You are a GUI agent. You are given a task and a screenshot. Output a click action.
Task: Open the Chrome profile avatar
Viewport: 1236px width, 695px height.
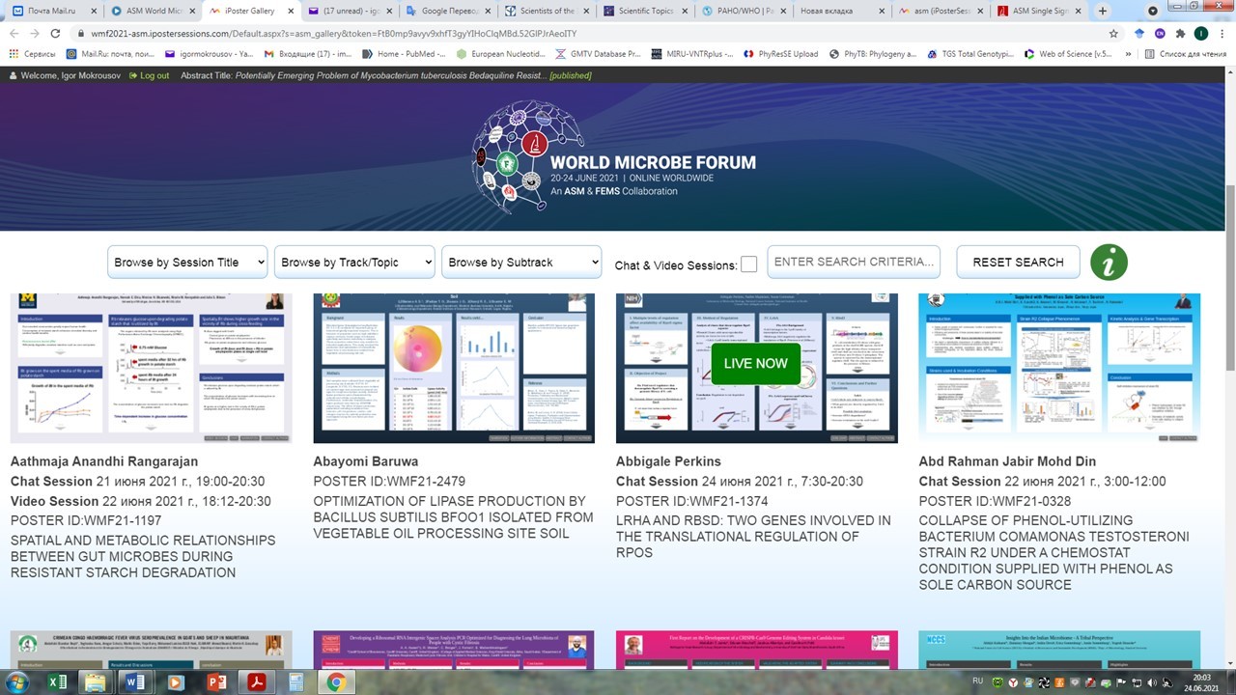pyautogui.click(x=1200, y=33)
